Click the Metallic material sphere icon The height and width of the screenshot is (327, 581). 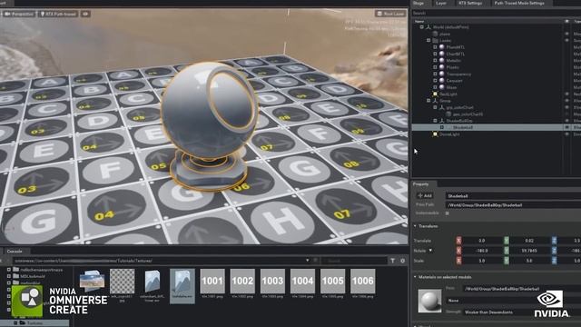click(x=442, y=61)
